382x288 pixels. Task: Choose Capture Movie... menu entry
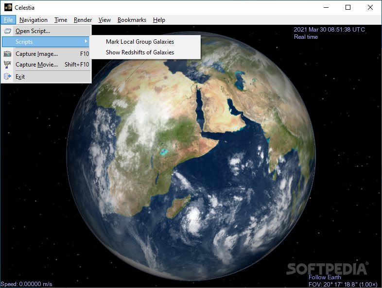click(x=46, y=65)
